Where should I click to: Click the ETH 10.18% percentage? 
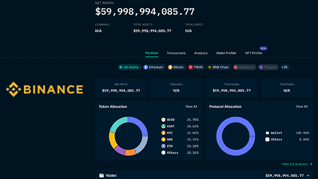click(x=193, y=146)
